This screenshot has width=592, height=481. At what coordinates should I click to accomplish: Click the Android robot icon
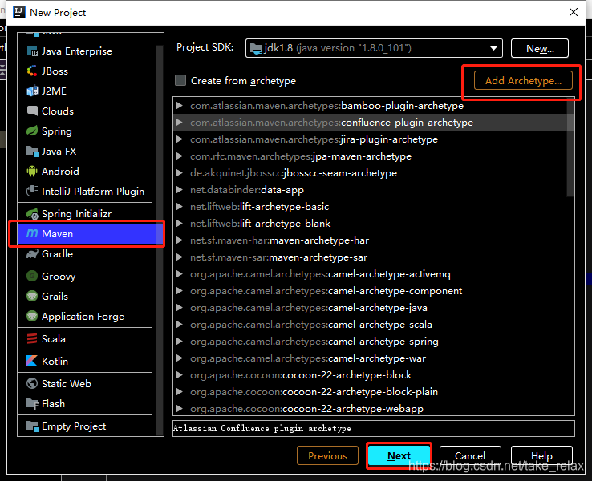click(x=32, y=172)
